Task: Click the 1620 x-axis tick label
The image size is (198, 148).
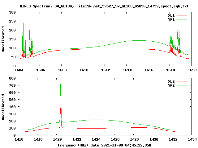Action: tap(192, 70)
